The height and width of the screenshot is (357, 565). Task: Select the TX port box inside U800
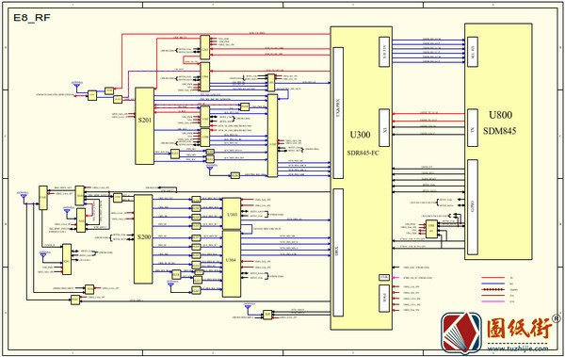coord(473,128)
